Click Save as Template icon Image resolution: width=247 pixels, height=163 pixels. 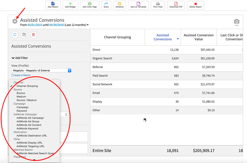tap(138, 5)
